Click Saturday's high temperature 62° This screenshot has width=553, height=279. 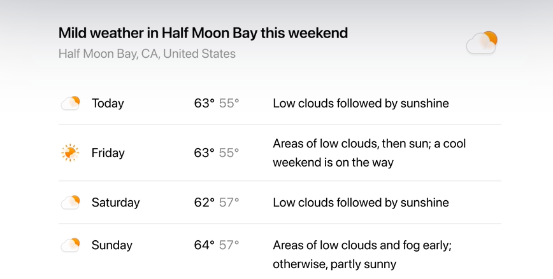(205, 203)
